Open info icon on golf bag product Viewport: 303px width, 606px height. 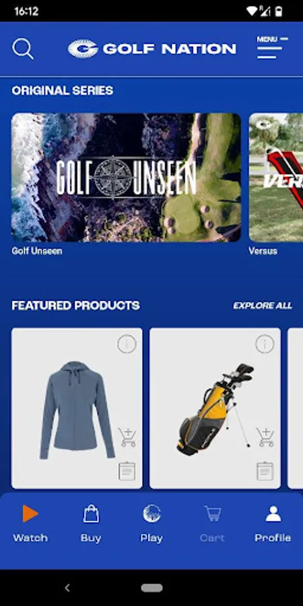(265, 344)
